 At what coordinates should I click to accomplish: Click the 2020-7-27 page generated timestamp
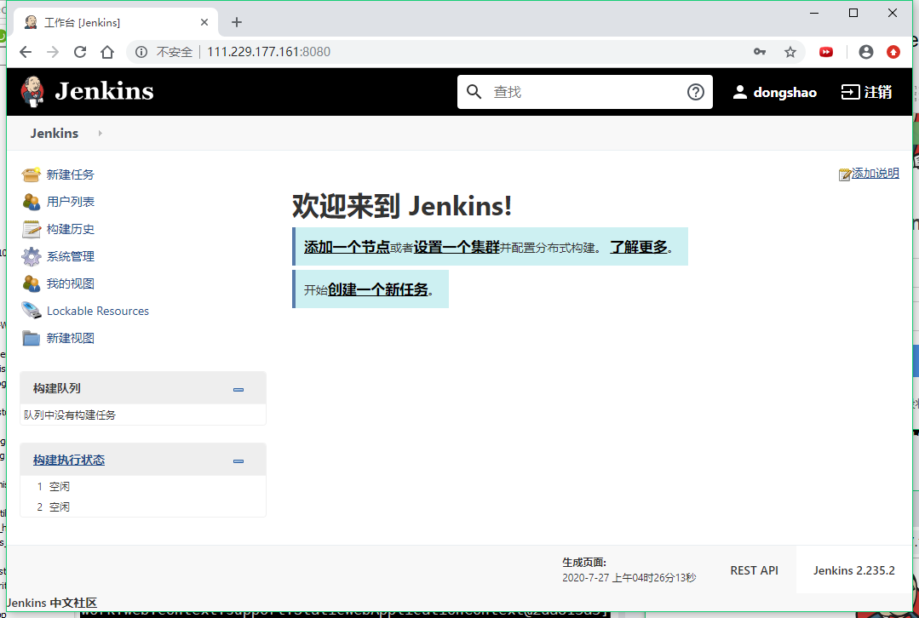tap(629, 578)
